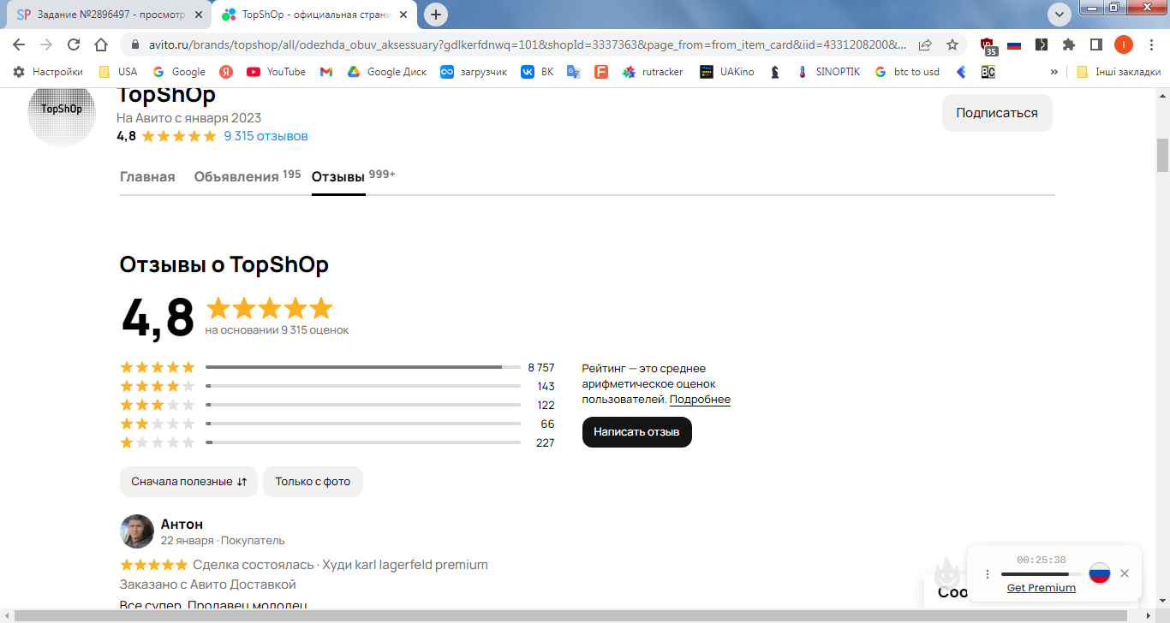Open the Google bookmark
The width and height of the screenshot is (1170, 623).
coord(179,72)
